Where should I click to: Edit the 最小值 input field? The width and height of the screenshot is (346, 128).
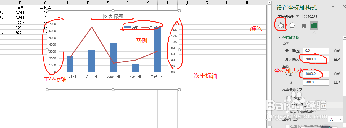(316, 51)
